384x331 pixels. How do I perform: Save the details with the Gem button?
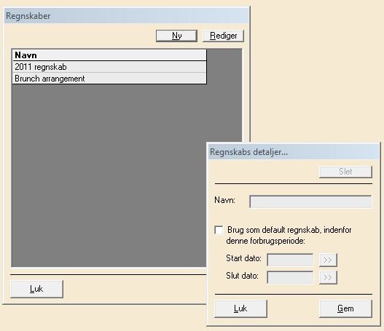tap(345, 308)
